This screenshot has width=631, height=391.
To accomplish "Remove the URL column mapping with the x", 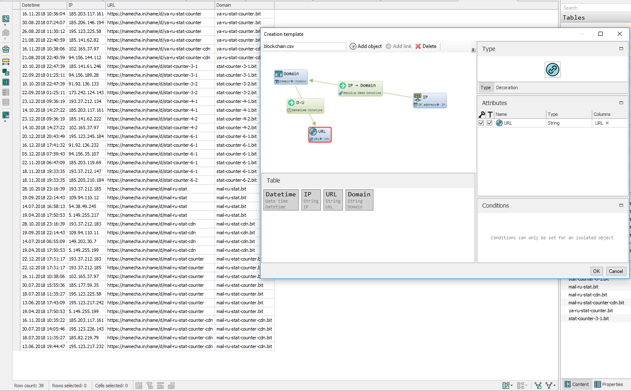I will click(607, 123).
